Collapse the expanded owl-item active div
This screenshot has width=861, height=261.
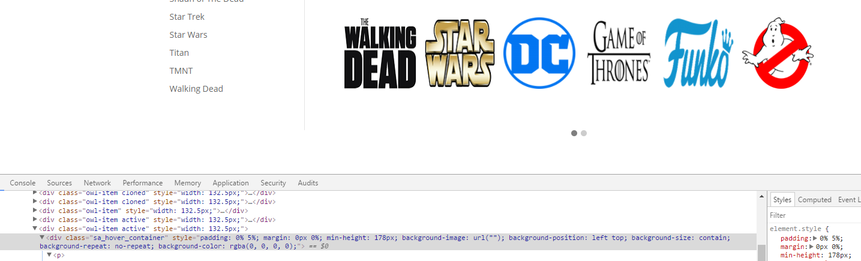click(35, 229)
